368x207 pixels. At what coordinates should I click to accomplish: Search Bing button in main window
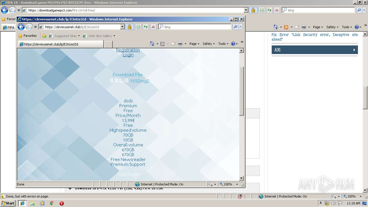click(359, 10)
